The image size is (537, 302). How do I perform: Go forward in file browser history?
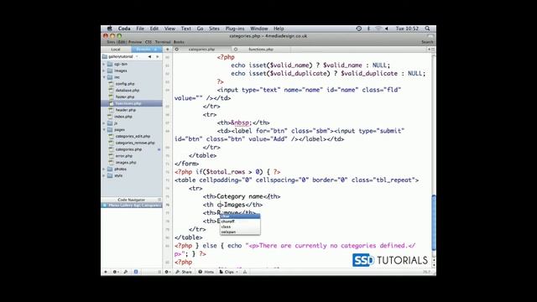tap(157, 56)
